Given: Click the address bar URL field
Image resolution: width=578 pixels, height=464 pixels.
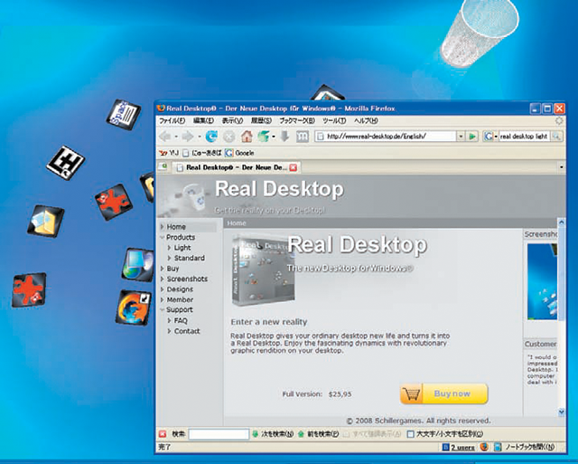Looking at the screenshot, I should (386, 137).
